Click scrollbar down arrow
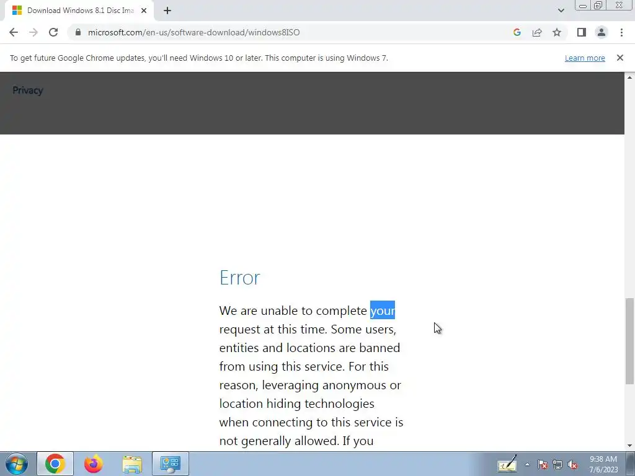The image size is (635, 476). coord(629,446)
